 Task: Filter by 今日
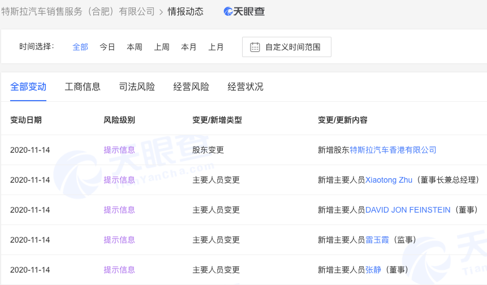[x=107, y=47]
